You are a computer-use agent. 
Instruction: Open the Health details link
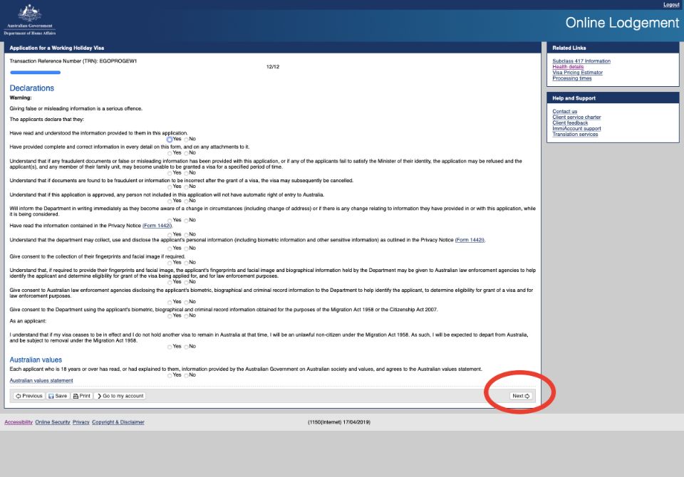568,67
